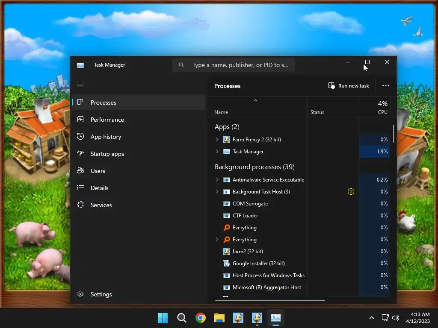Click the Details list icon
Viewport: 438px width, 328px height.
pos(80,187)
